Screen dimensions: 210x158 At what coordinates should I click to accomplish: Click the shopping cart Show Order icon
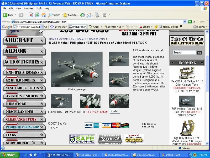(34, 142)
